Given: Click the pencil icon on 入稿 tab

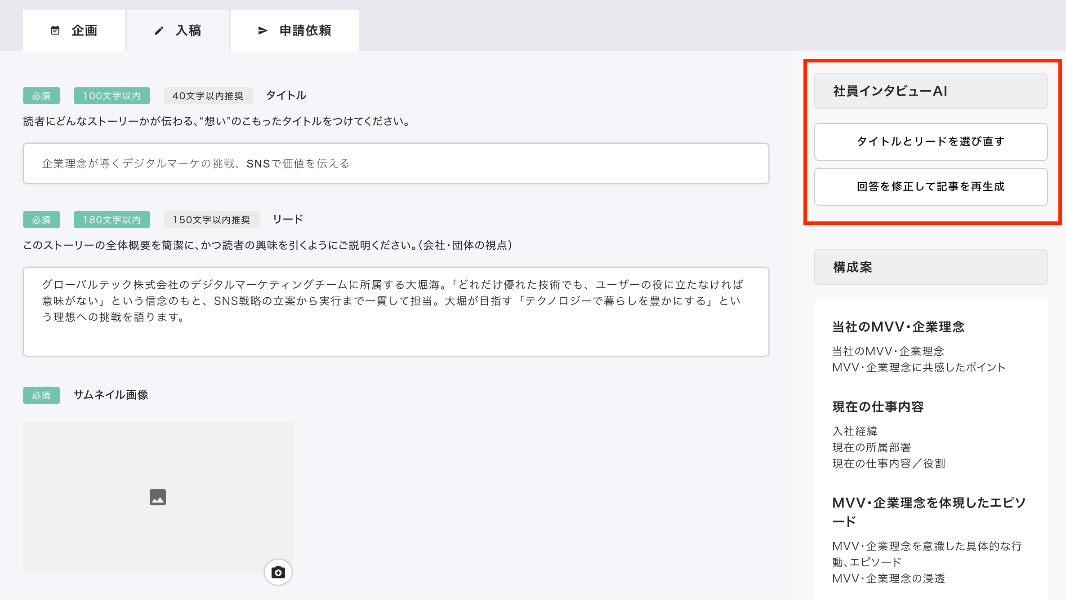Looking at the screenshot, I should tap(159, 31).
